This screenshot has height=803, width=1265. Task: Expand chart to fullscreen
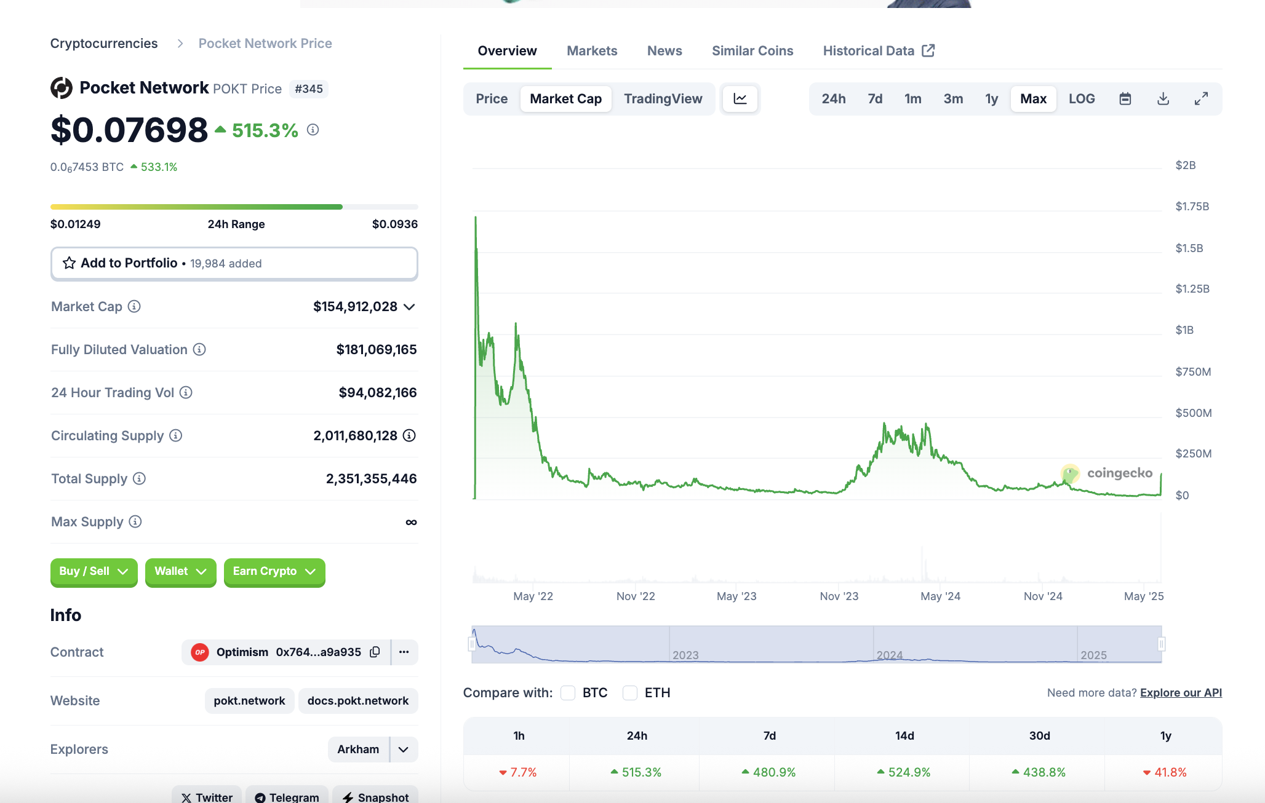point(1201,99)
